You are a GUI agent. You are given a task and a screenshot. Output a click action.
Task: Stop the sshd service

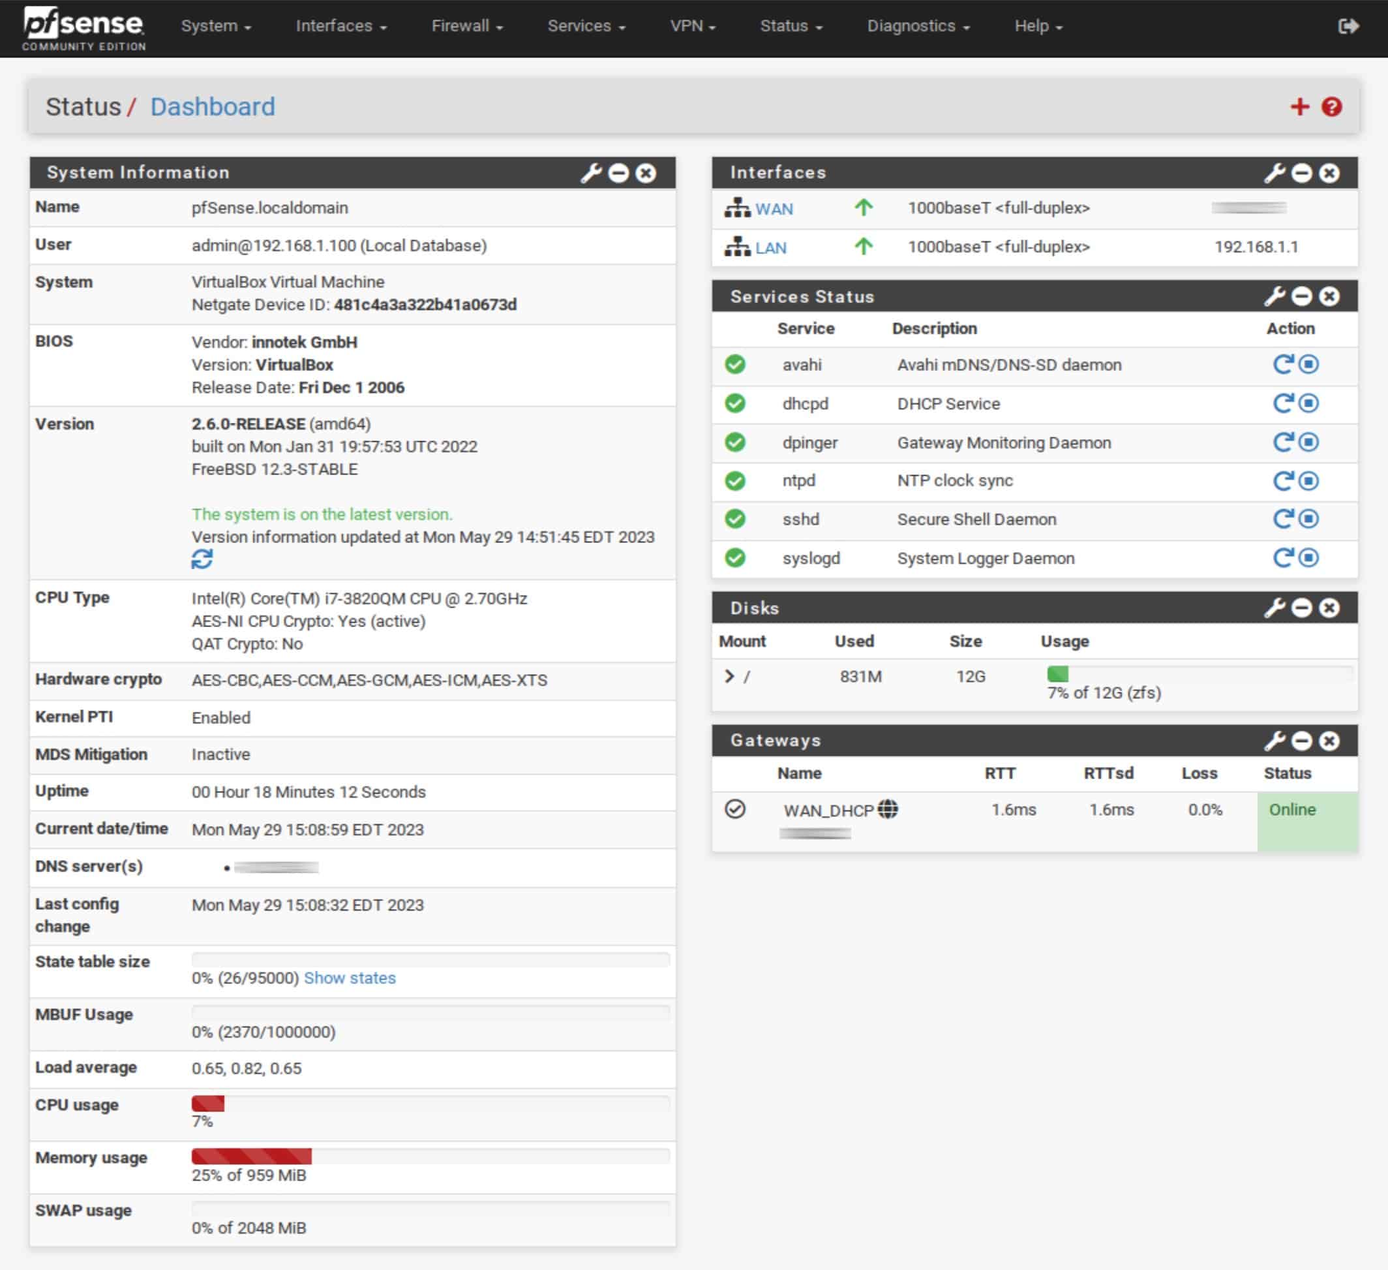pyautogui.click(x=1309, y=519)
